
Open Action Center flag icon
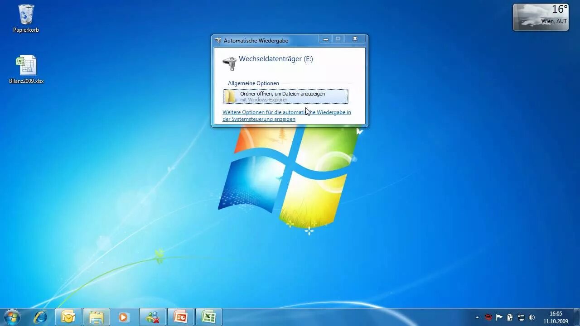click(x=499, y=317)
